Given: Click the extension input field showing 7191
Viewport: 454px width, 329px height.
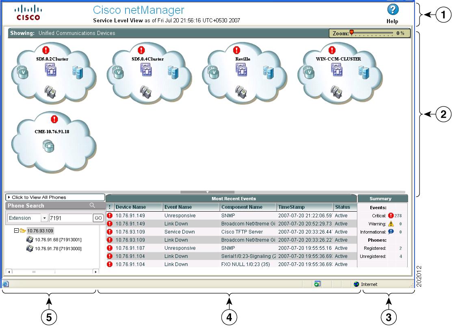Looking at the screenshot, I should (x=70, y=218).
